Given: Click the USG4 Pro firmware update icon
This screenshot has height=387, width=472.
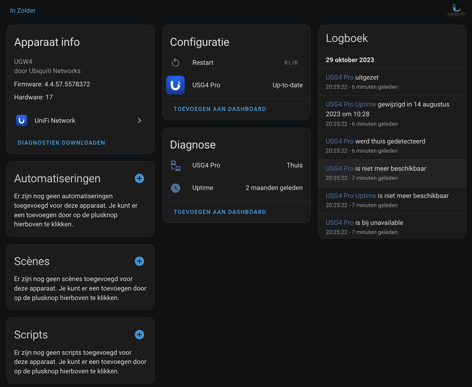Looking at the screenshot, I should click(x=175, y=85).
